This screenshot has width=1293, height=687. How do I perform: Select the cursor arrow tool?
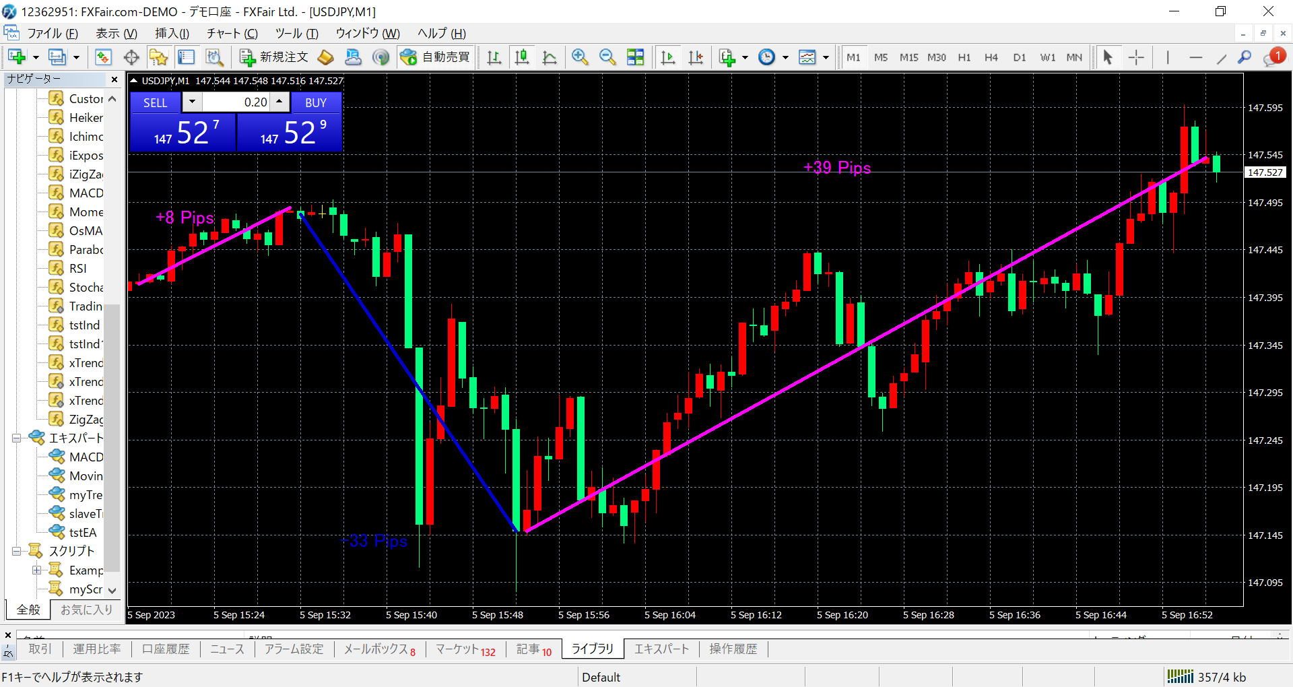pyautogui.click(x=1108, y=57)
